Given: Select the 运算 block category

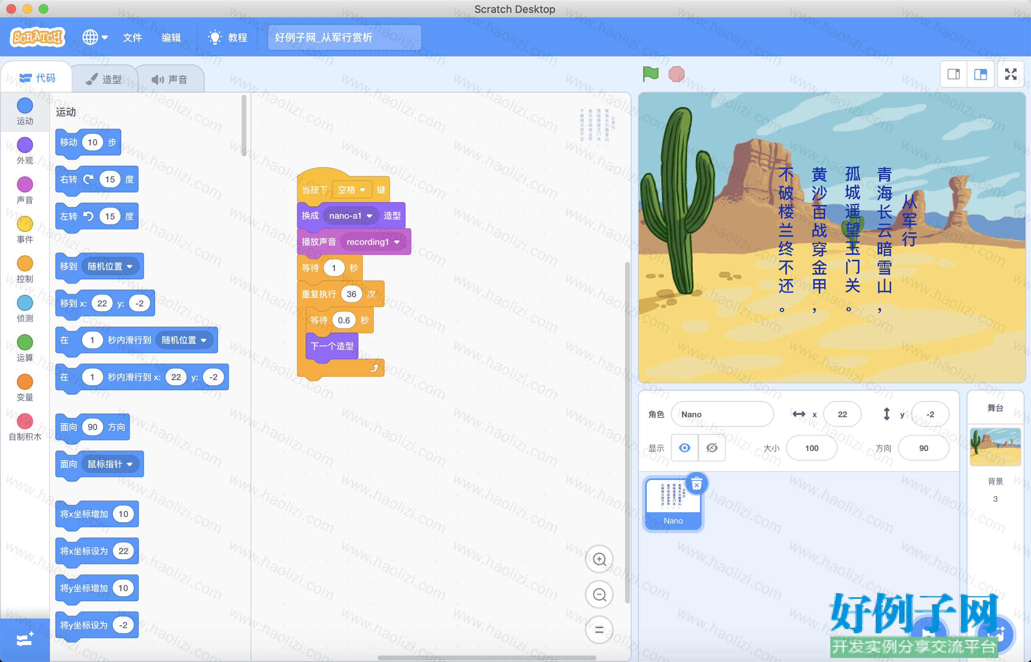Looking at the screenshot, I should 25,349.
